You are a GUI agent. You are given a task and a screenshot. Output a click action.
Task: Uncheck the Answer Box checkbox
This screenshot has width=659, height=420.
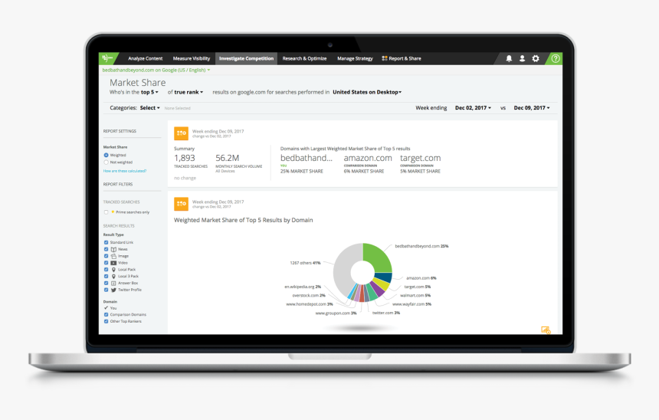[x=106, y=283]
